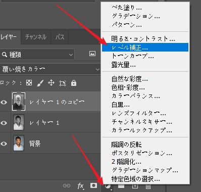The image size is (201, 192).
Task: Hide the レイヤー 1 のコピー layer
Action: click(x=4, y=102)
